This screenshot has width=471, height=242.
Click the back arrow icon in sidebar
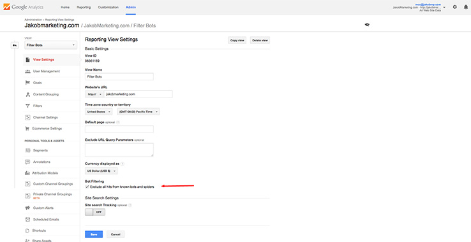[x=15, y=45]
